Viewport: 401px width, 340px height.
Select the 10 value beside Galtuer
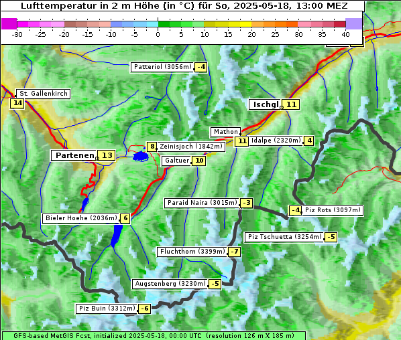point(199,161)
